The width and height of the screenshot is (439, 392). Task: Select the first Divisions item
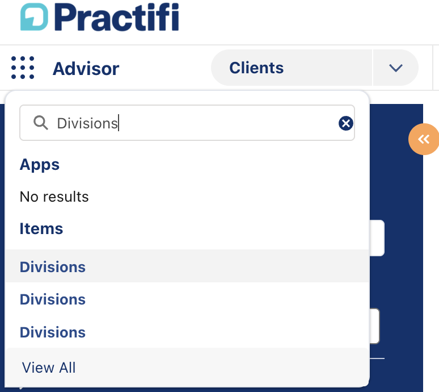coord(53,267)
